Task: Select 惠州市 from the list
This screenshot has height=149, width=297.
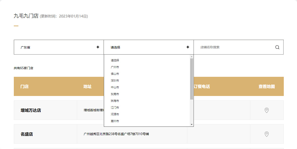Action: [115, 121]
